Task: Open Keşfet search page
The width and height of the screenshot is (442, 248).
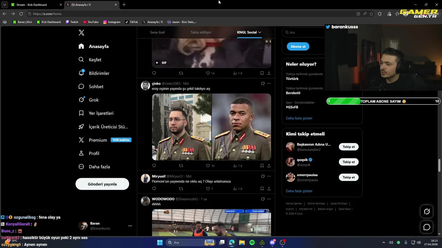Action: click(90, 60)
